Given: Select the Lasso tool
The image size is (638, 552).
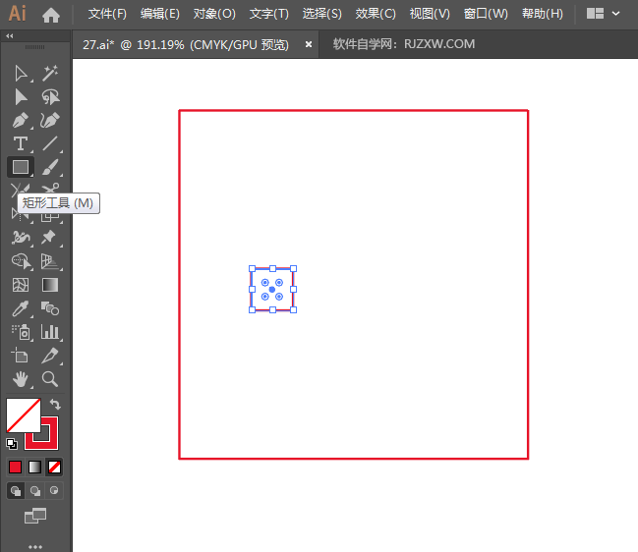Looking at the screenshot, I should click(x=50, y=97).
